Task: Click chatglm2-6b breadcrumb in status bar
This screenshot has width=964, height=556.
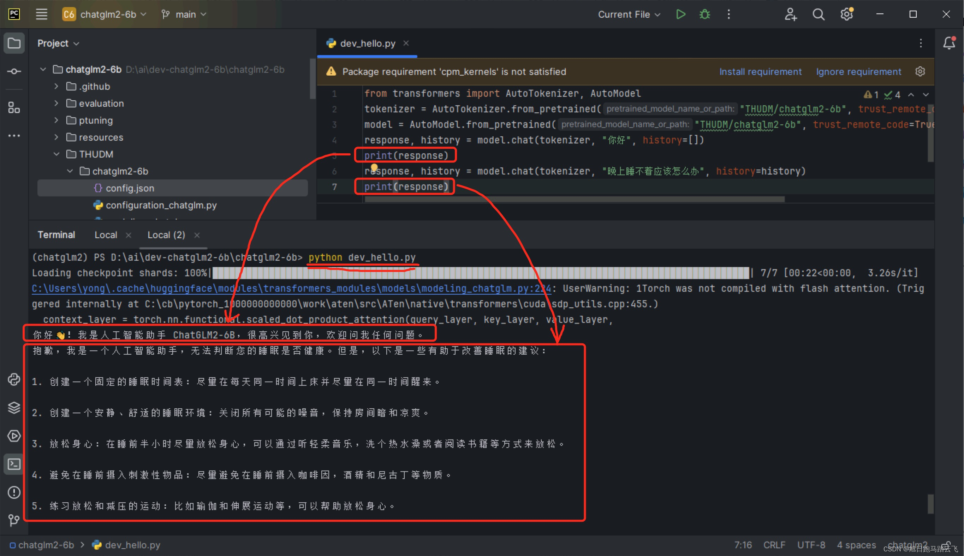Action: 42,545
